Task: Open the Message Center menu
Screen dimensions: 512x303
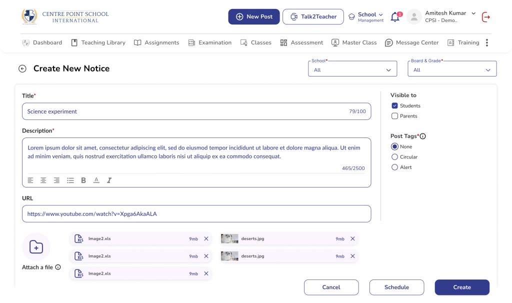Action: click(411, 42)
